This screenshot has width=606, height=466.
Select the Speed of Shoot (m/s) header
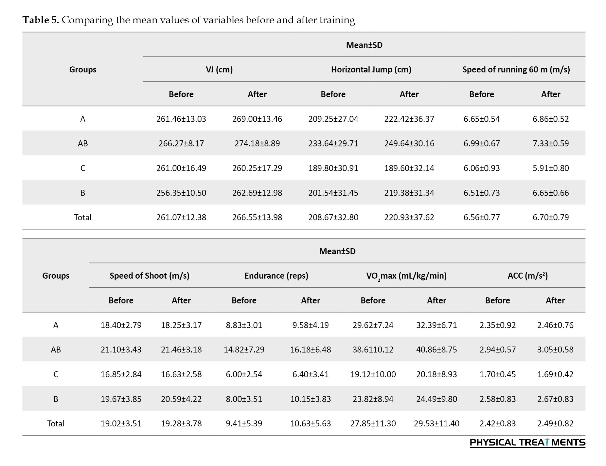[149, 276]
